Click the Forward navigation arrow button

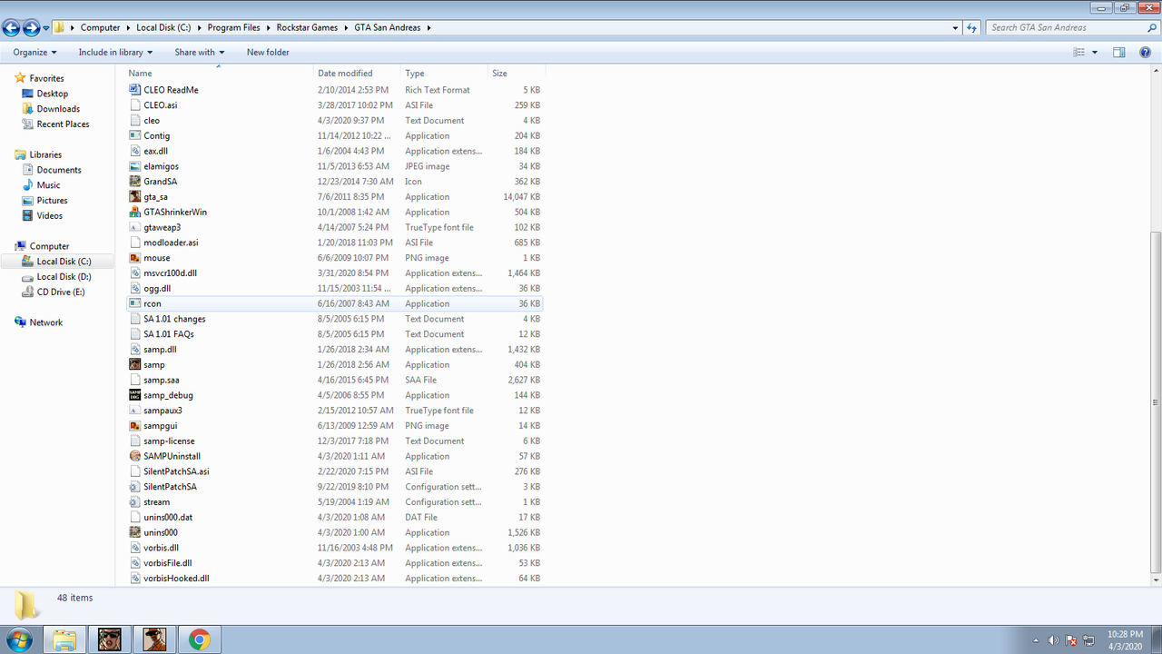point(32,28)
